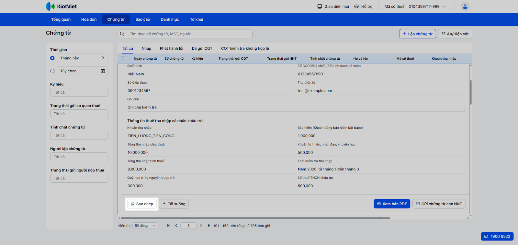Click the Số chứng từ column header
This screenshot has height=245, width=518.
point(174,59)
